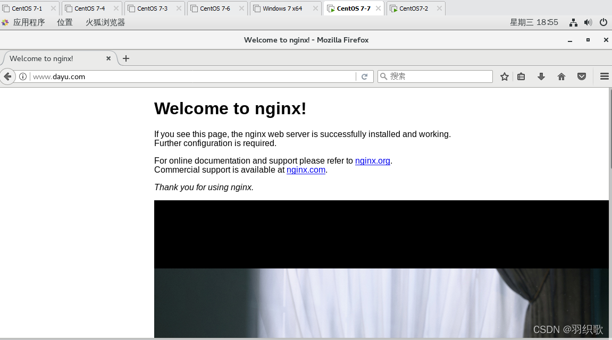The width and height of the screenshot is (612, 340).
Task: Follow the nginx.org link
Action: [x=372, y=160]
